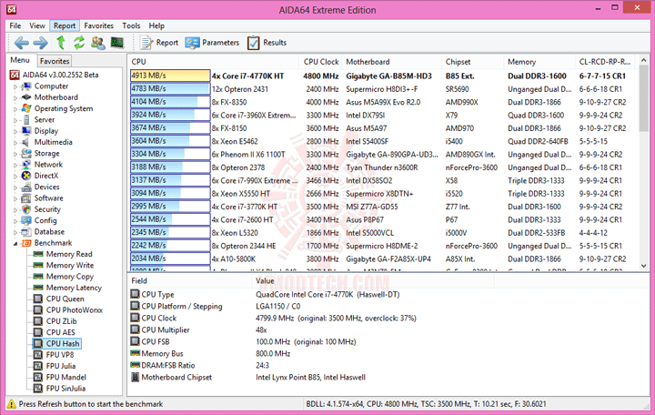
Task: Sort by the Motherboard column header
Action: tap(392, 62)
